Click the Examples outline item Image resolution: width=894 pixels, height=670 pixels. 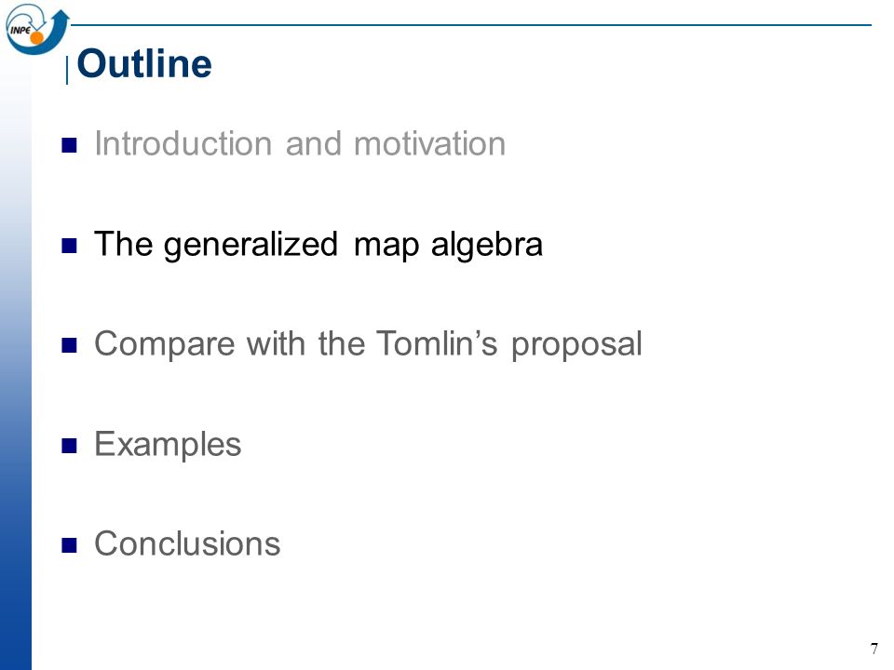(x=168, y=445)
